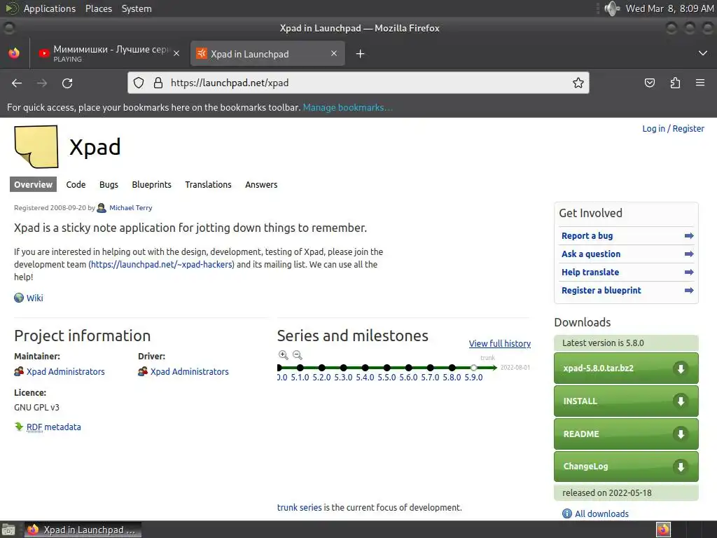Open the trunk series link
The height and width of the screenshot is (538, 717).
coord(300,507)
